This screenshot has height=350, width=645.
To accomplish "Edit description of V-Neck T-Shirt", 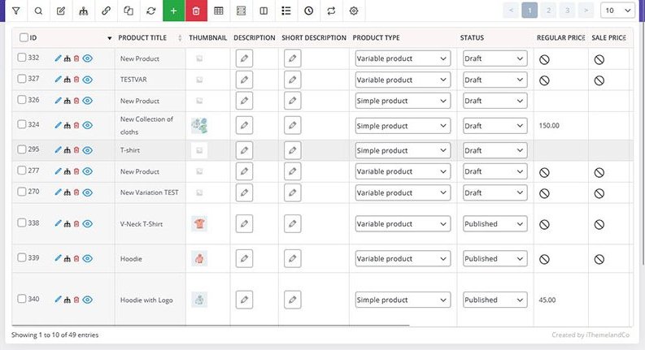I will [x=243, y=223].
